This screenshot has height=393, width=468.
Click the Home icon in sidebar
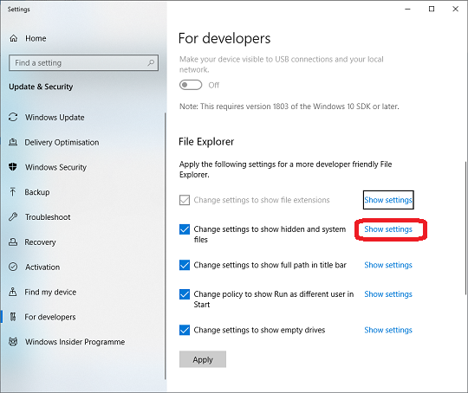pos(13,38)
